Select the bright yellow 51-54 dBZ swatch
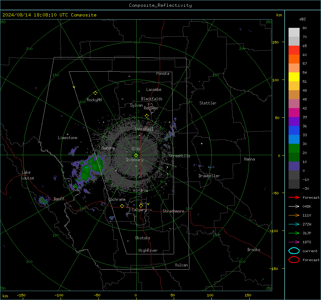This screenshot has width=321, height=300. [x=294, y=77]
